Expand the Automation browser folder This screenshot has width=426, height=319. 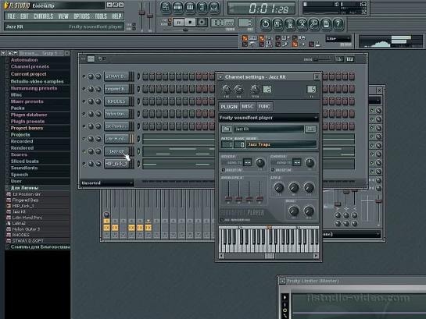24,60
